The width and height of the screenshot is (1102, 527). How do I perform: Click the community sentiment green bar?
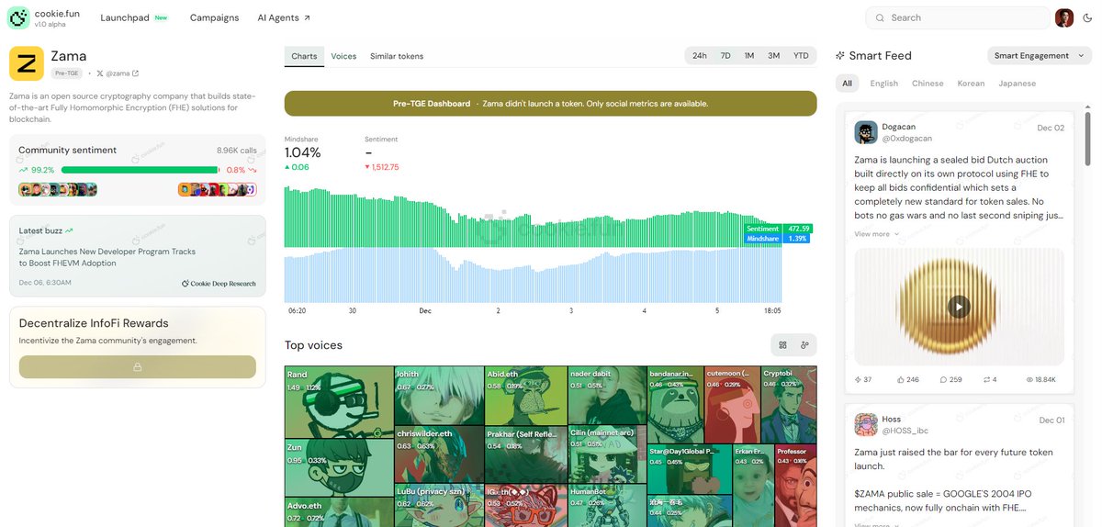[140, 170]
